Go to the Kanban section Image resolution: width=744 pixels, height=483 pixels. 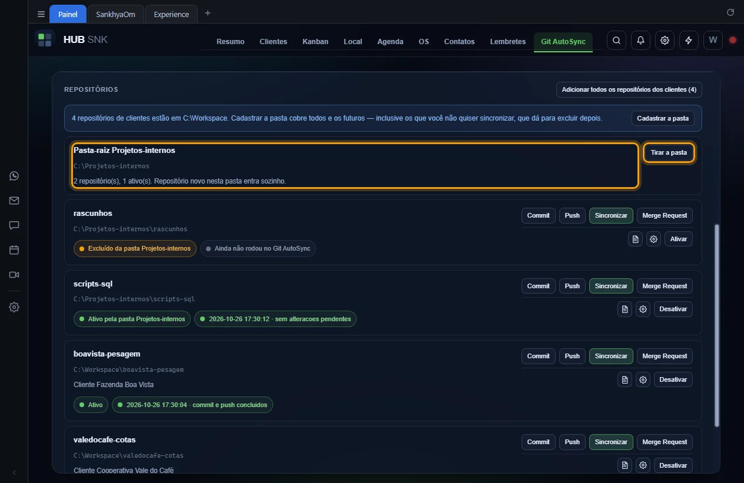(x=315, y=41)
